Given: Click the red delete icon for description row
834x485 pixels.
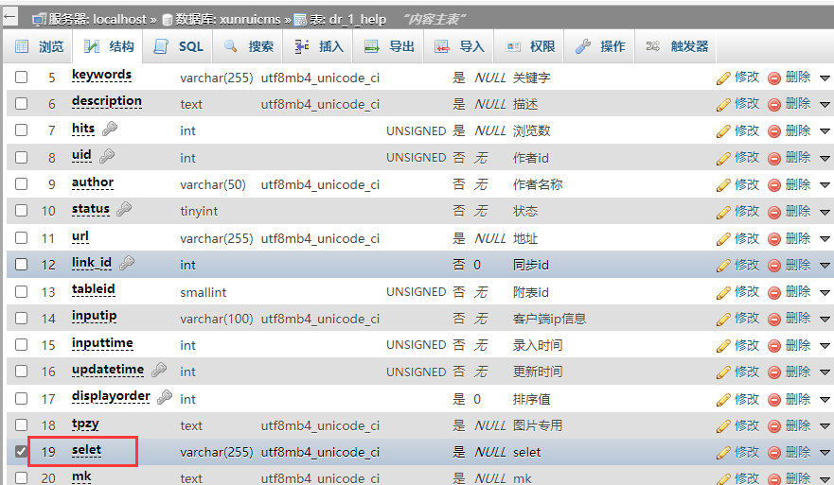Looking at the screenshot, I should (x=774, y=104).
